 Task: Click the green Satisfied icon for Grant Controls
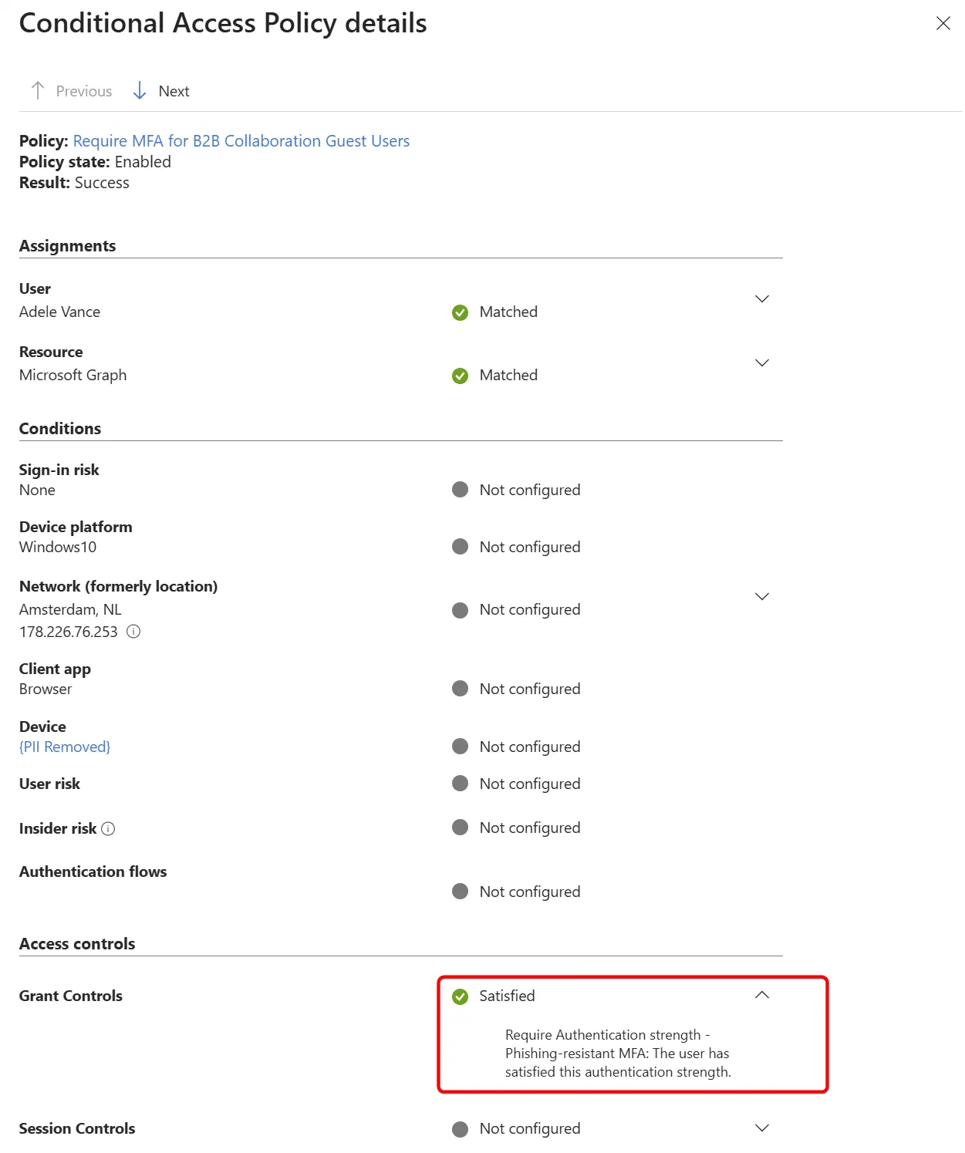461,996
